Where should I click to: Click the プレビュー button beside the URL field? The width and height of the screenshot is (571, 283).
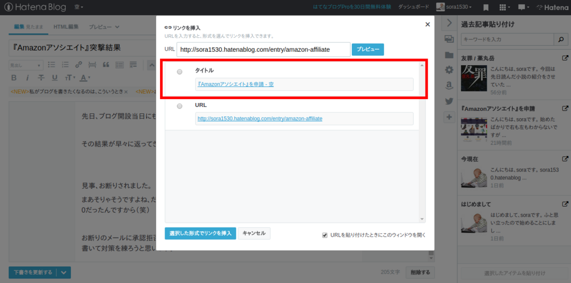point(368,50)
